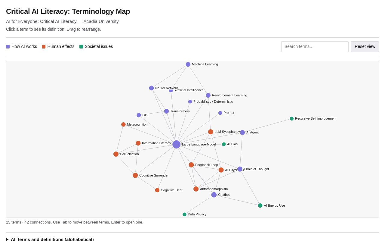Viewport: 385px width, 241px height.
Task: Click the LLM Sycophancy node
Action: click(x=211, y=132)
